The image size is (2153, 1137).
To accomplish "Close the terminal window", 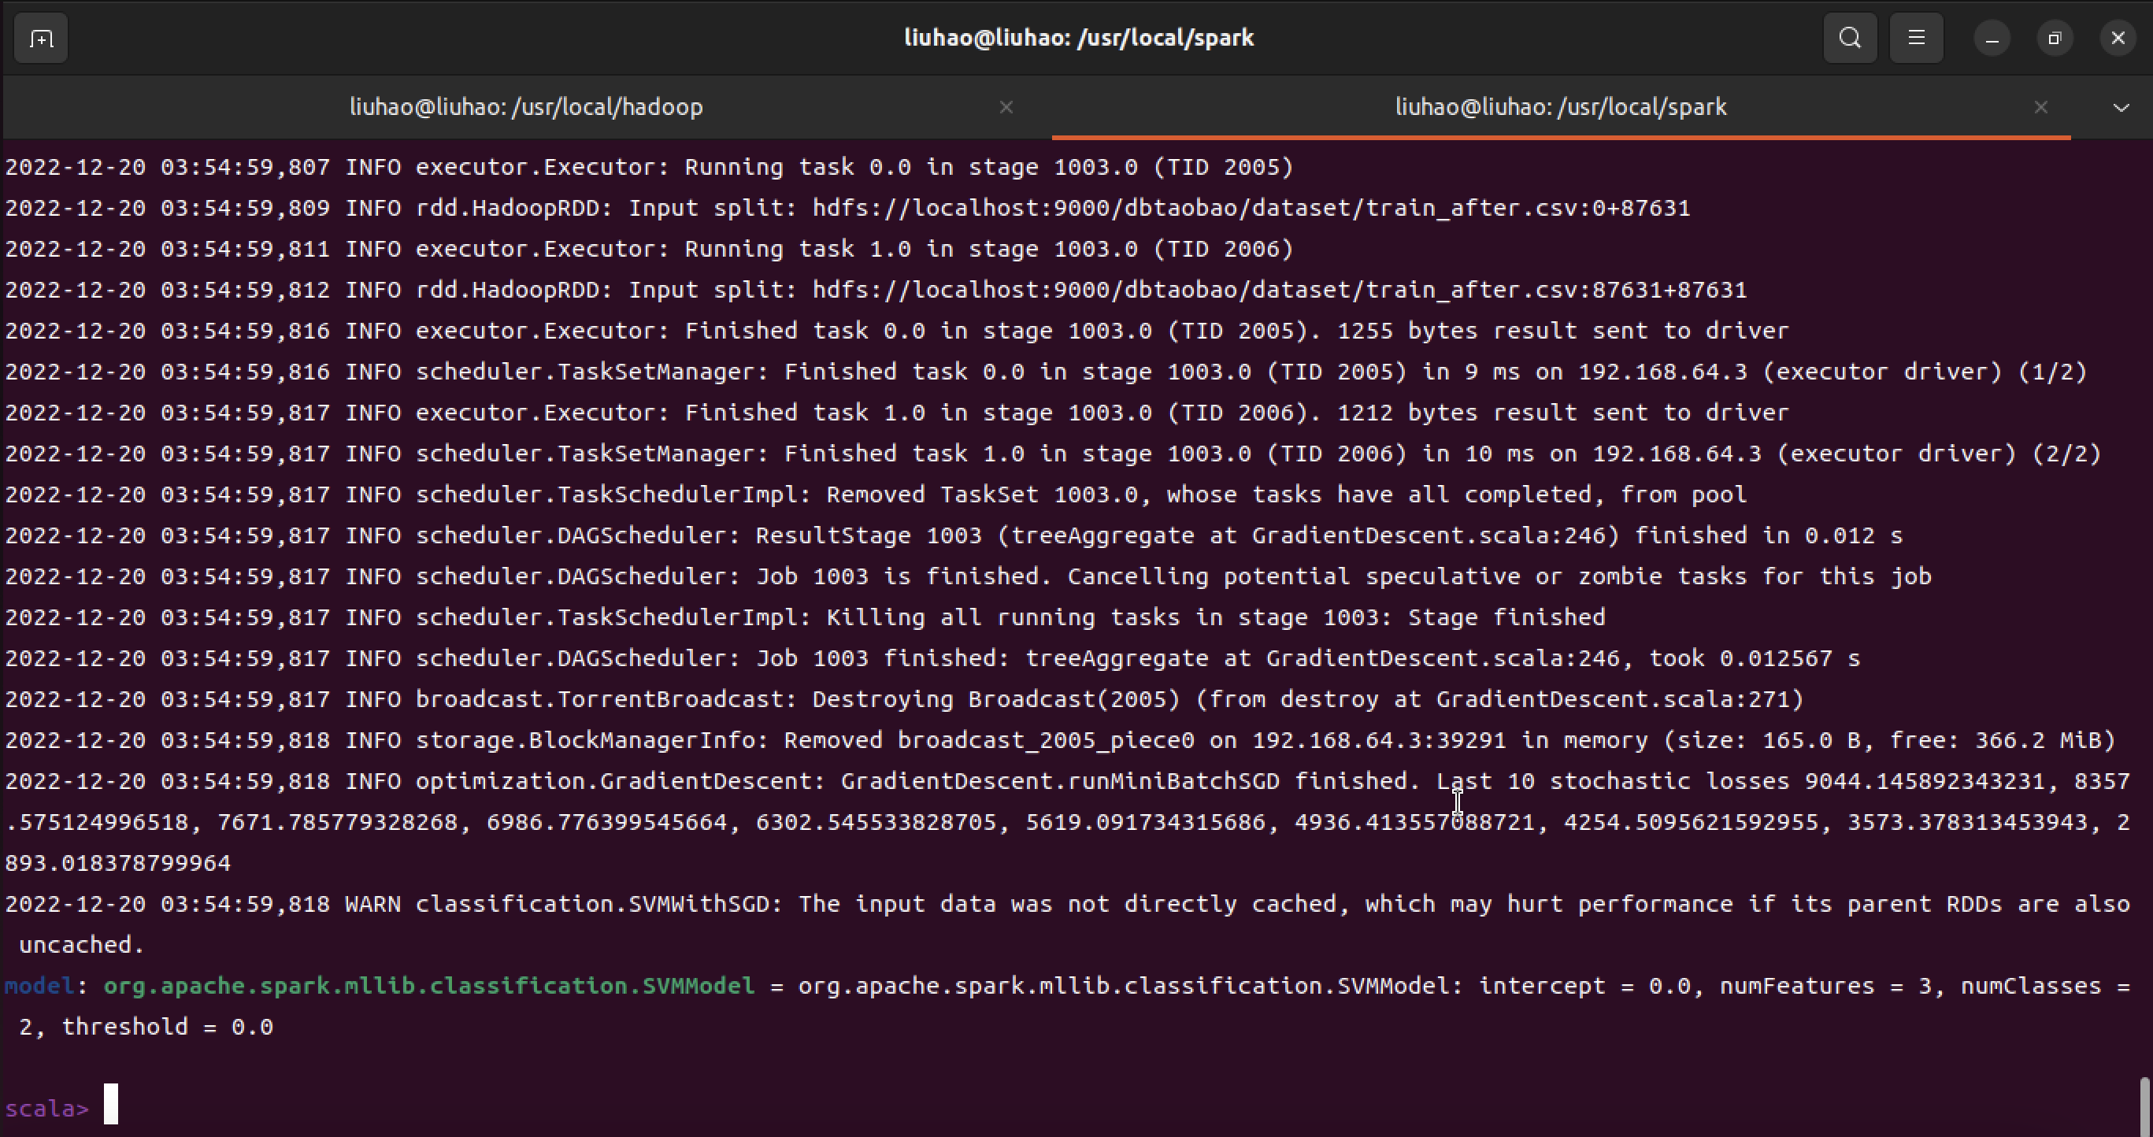I will click(2117, 39).
